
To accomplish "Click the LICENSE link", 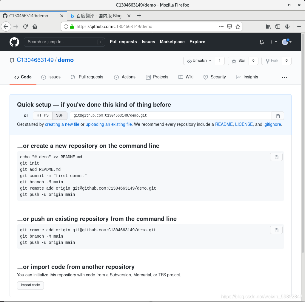I will point(244,124).
